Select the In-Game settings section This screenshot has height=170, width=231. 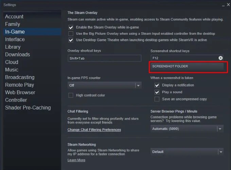click(x=32, y=32)
